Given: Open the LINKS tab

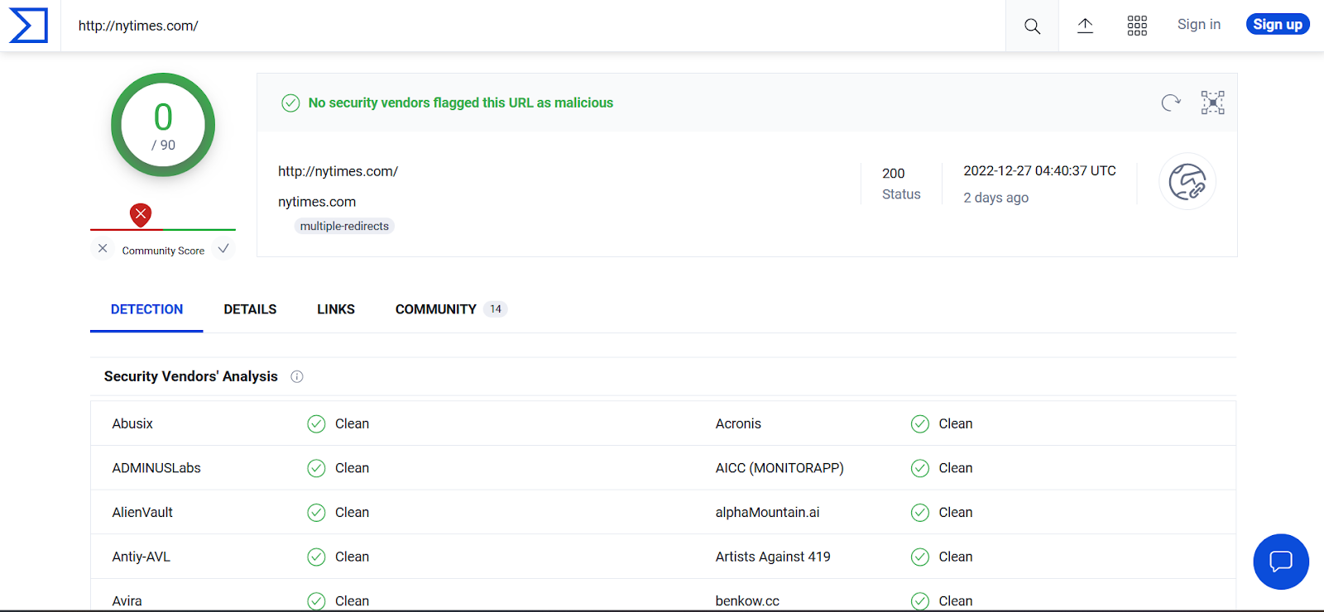Looking at the screenshot, I should (336, 309).
